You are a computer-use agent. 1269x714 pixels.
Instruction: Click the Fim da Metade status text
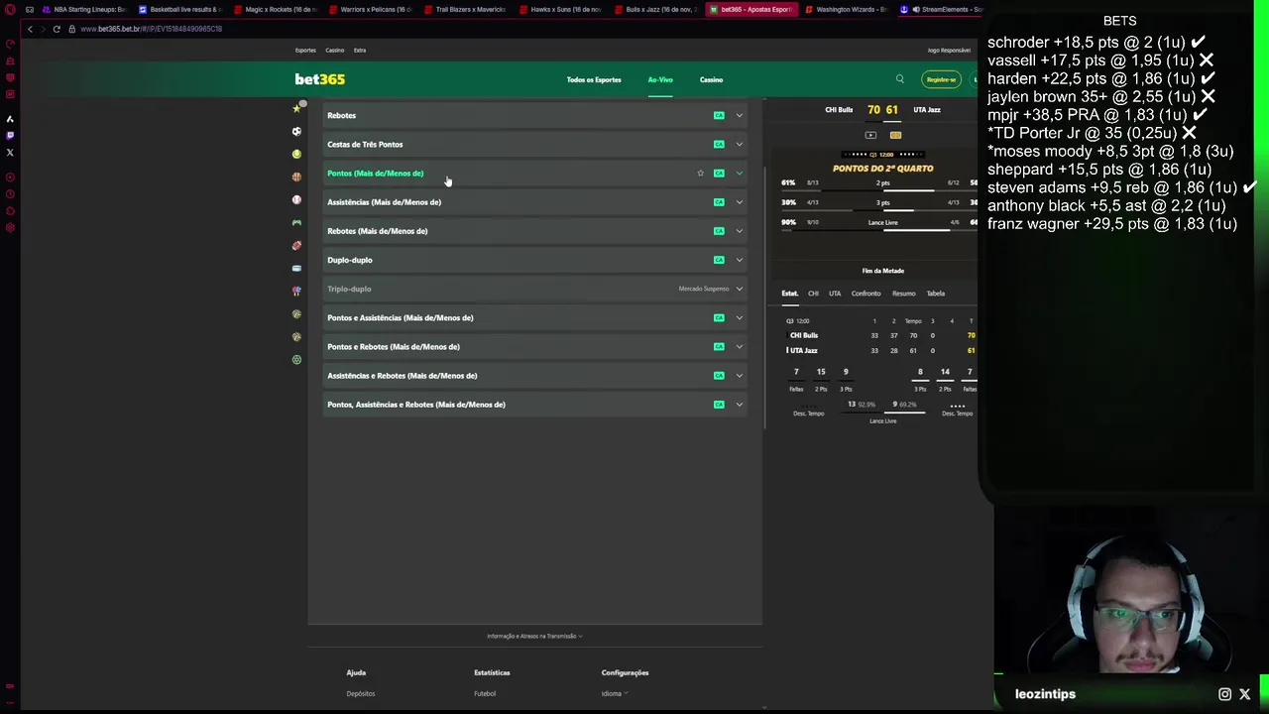[x=882, y=271]
